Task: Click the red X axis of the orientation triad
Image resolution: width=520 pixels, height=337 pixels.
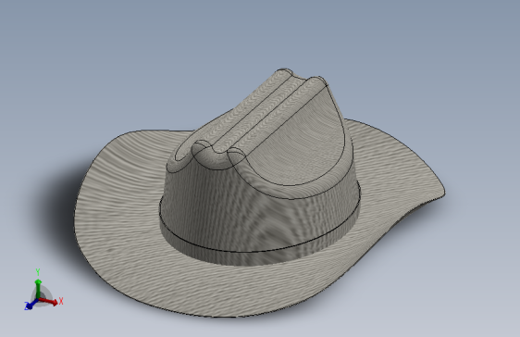Action: point(50,302)
